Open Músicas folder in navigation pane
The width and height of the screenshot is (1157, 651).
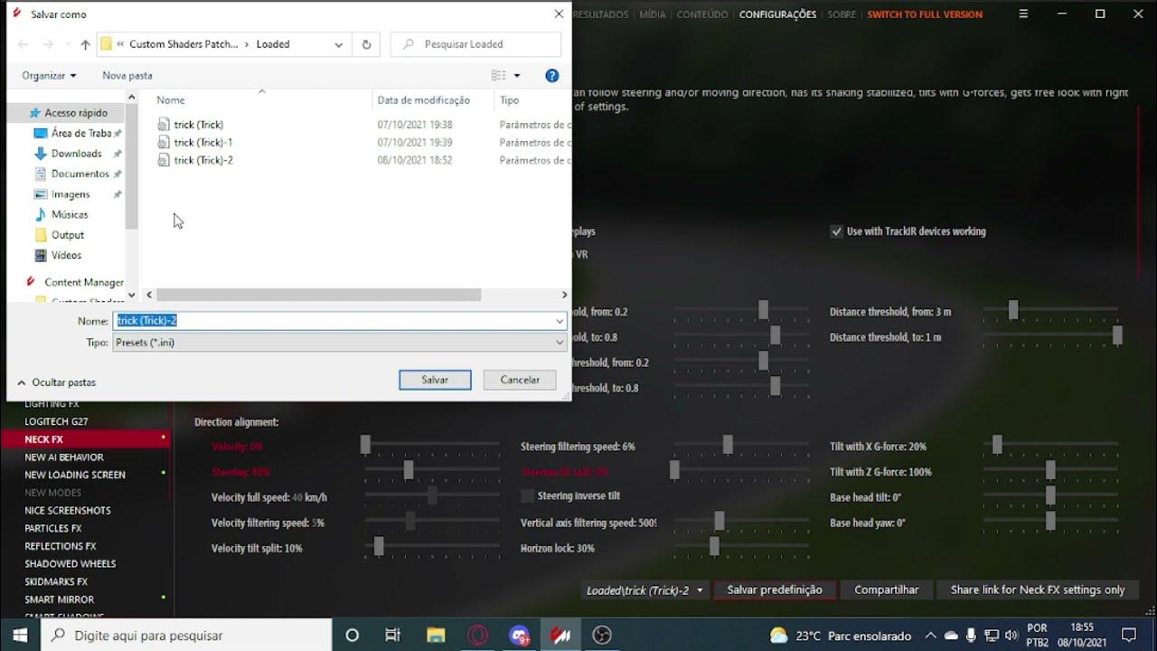(70, 215)
